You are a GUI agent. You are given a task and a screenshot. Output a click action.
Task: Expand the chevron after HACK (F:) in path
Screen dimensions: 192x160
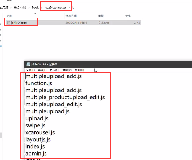[29, 7]
